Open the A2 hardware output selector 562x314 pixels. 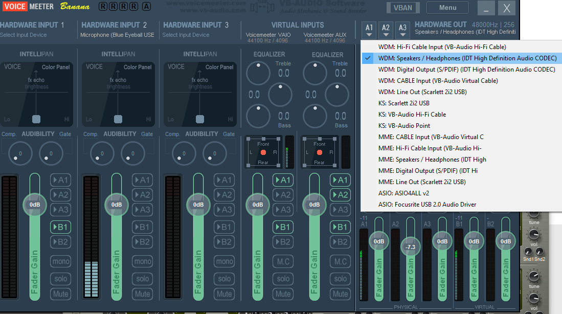point(386,30)
